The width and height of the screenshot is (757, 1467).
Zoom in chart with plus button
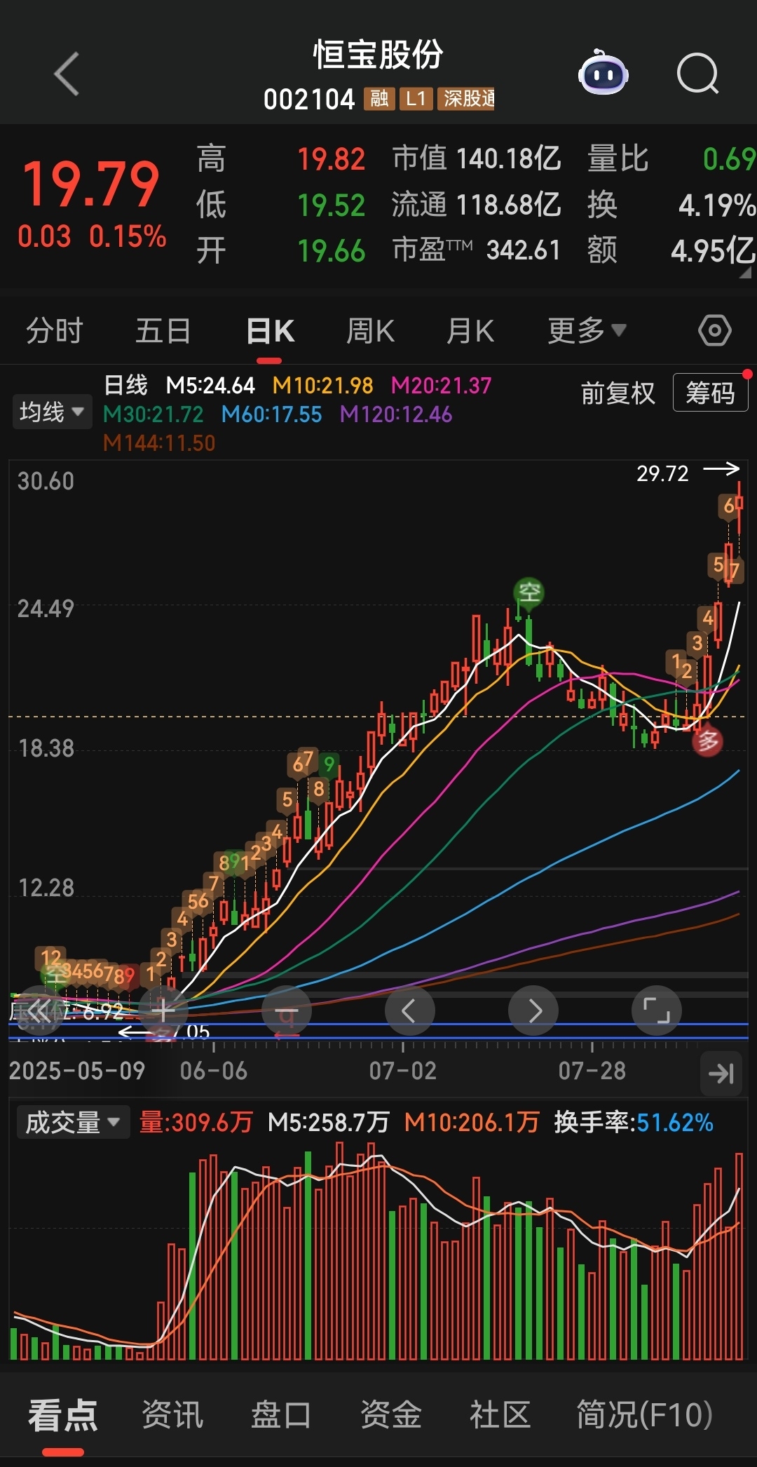(x=163, y=1010)
